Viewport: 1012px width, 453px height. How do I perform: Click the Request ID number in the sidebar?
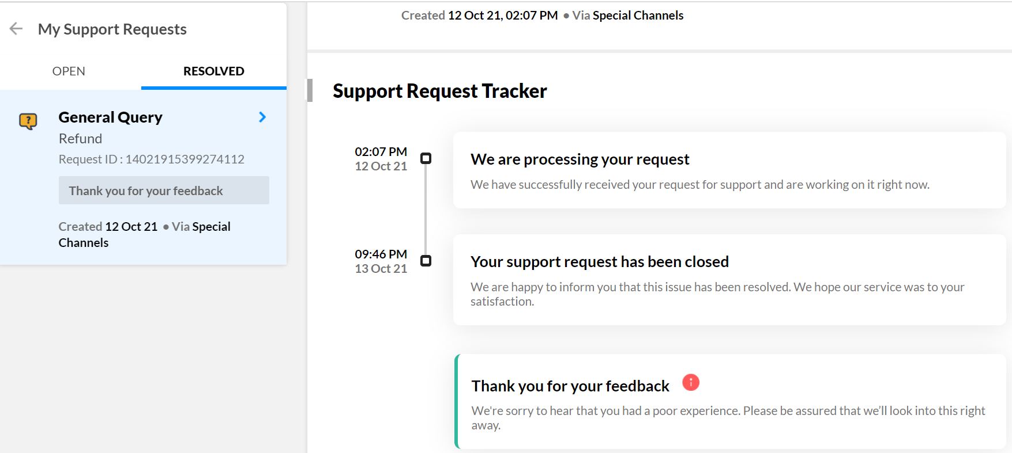click(x=185, y=159)
